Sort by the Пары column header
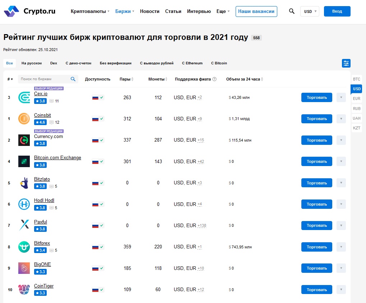366x303 pixels. pyautogui.click(x=126, y=79)
